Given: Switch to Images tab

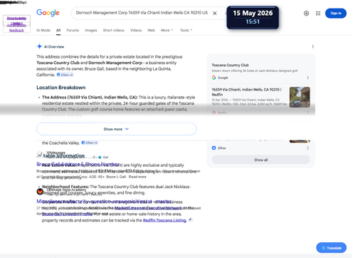Looking at the screenshot, I should tap(91, 30).
